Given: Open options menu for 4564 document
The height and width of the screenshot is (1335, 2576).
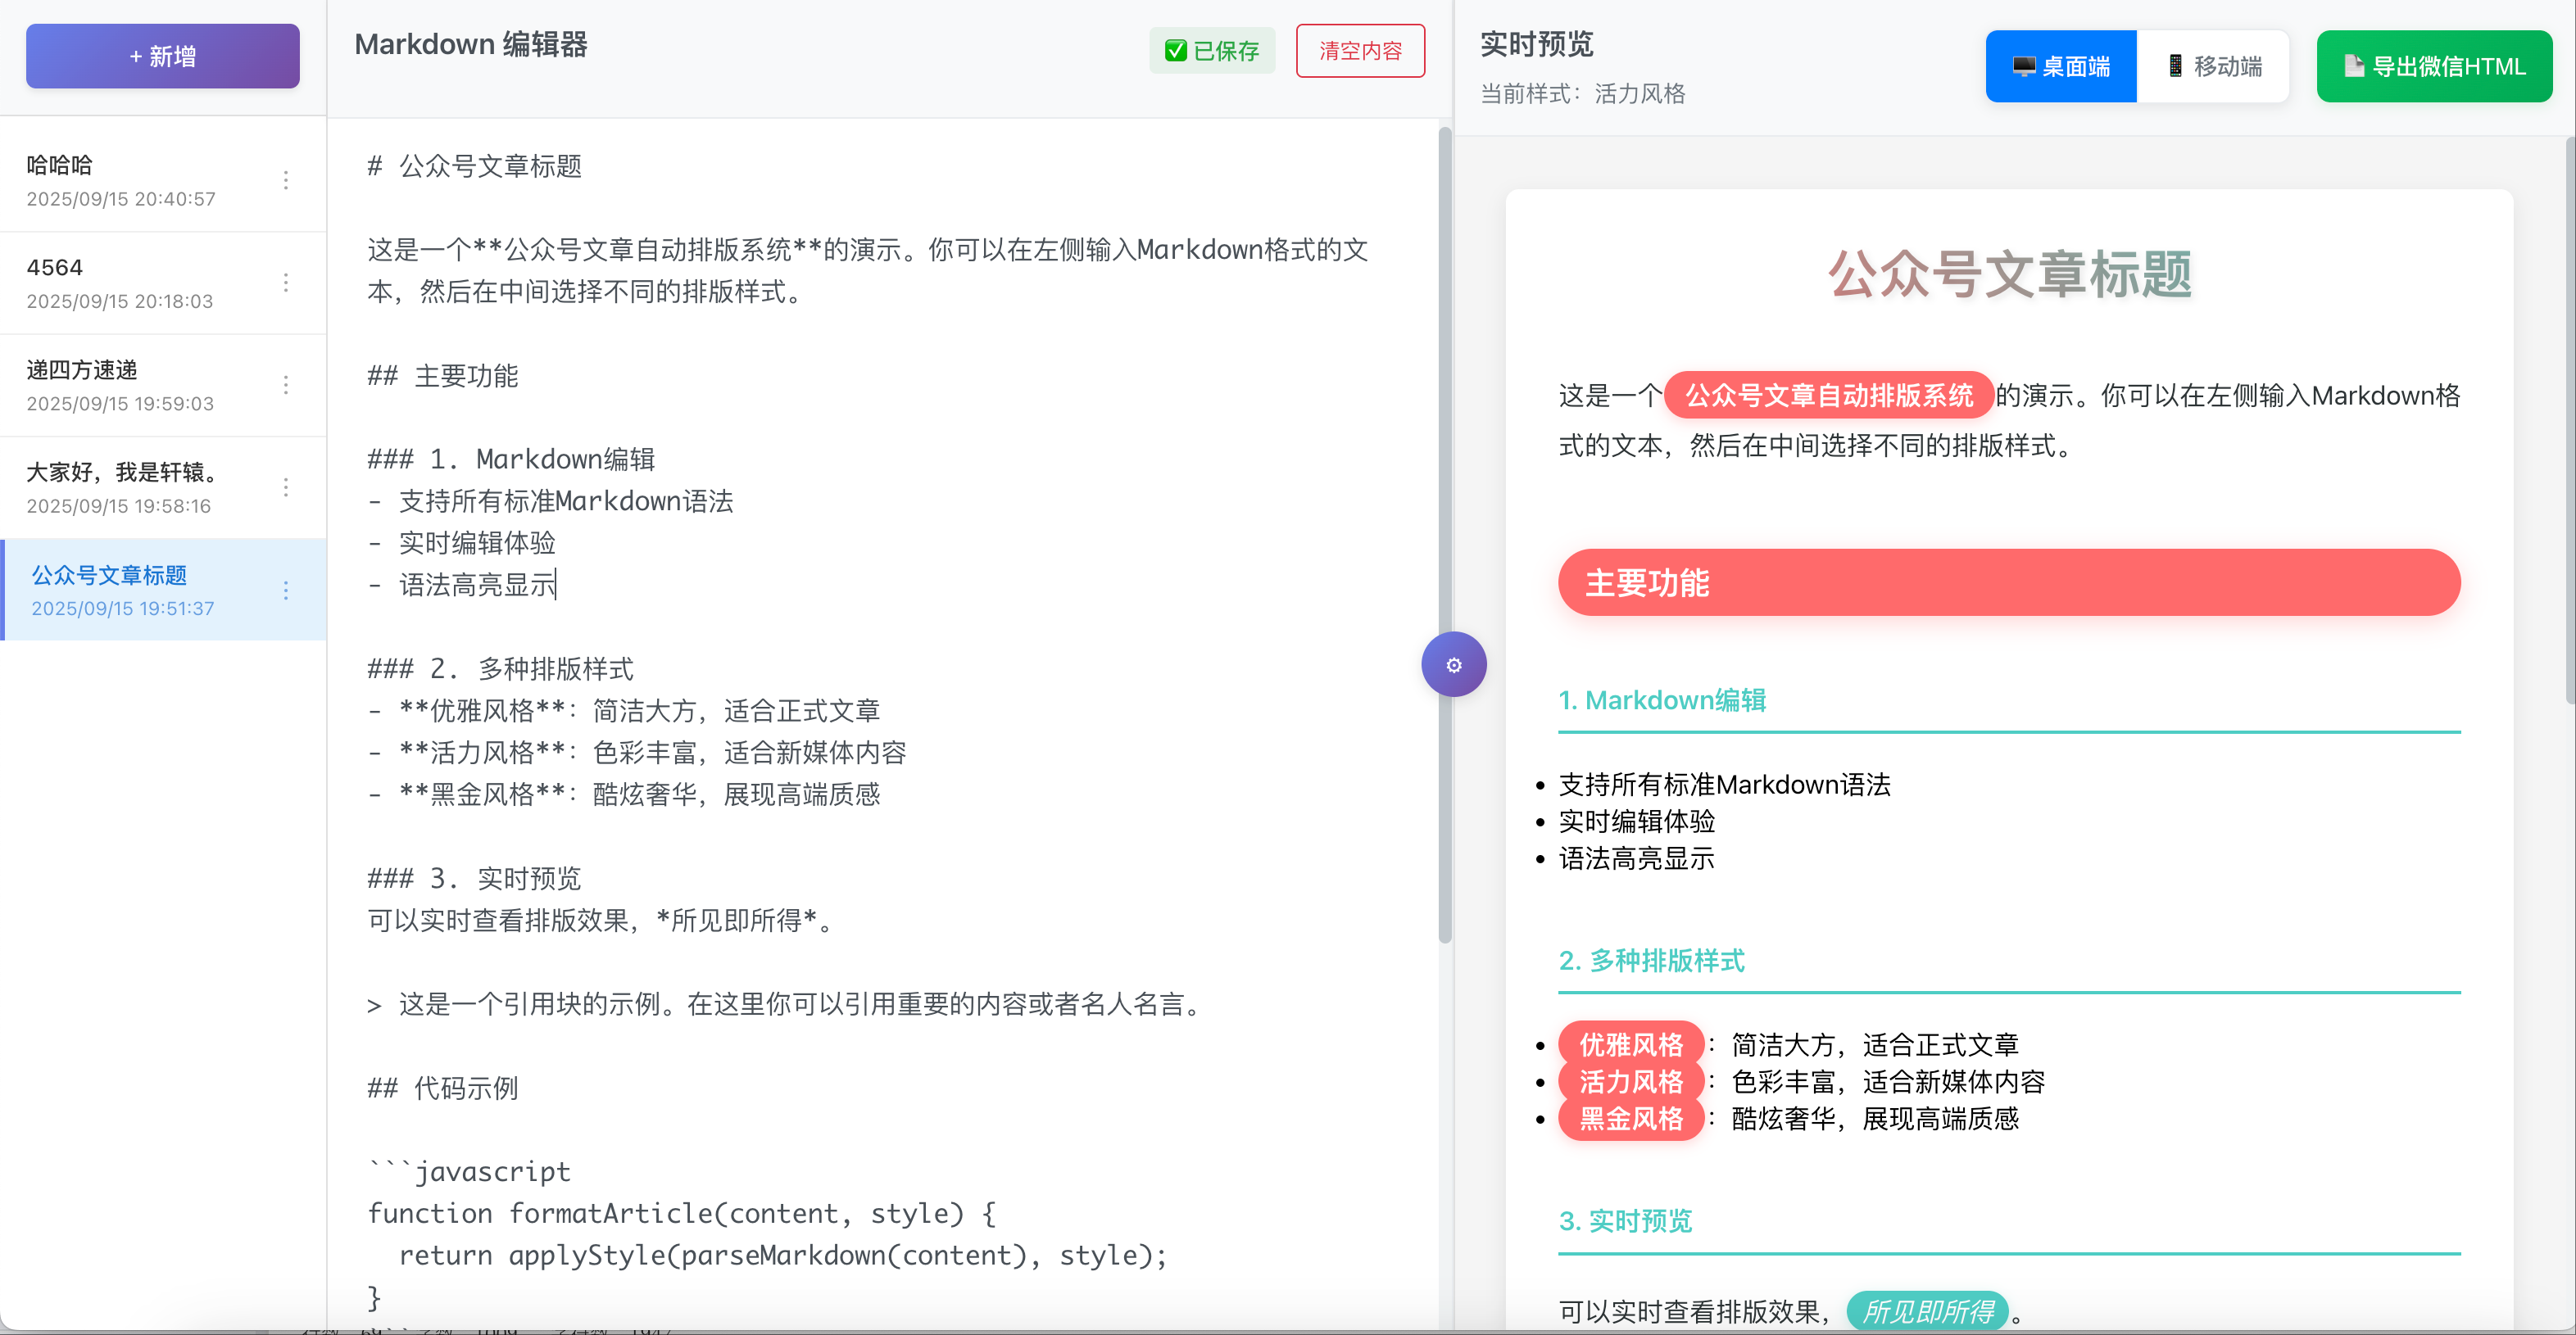Looking at the screenshot, I should pos(286,283).
